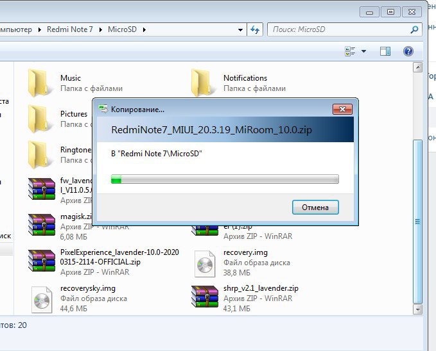Select the Ringtones folder icon
Image resolution: width=436 pixels, height=351 pixels.
pos(39,154)
